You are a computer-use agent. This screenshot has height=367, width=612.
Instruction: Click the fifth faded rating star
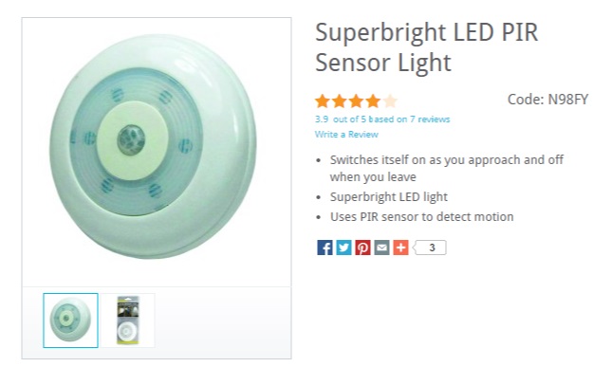point(390,101)
